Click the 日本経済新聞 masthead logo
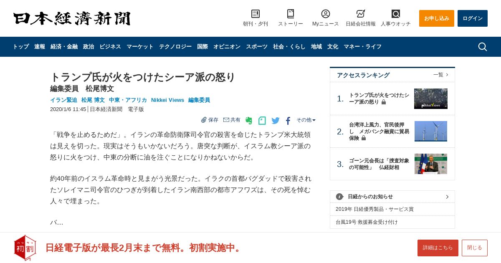The height and width of the screenshot is (263, 501). [x=72, y=18]
